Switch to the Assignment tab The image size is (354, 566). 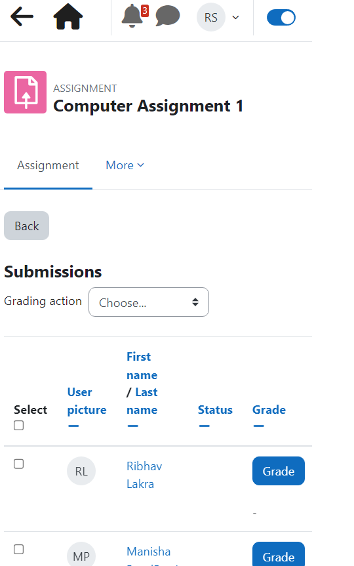[48, 165]
